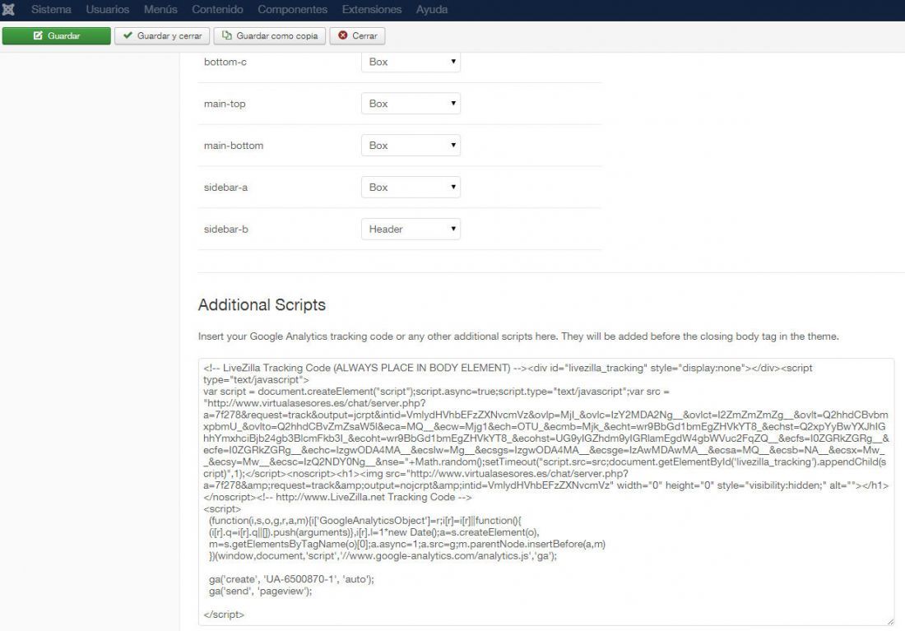Open the Ayuda menu
The width and height of the screenshot is (905, 631).
pyautogui.click(x=432, y=9)
